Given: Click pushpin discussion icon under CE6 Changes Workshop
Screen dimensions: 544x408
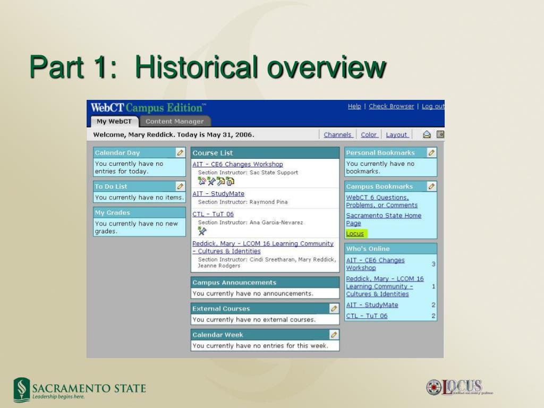Looking at the screenshot, I should (211, 181).
